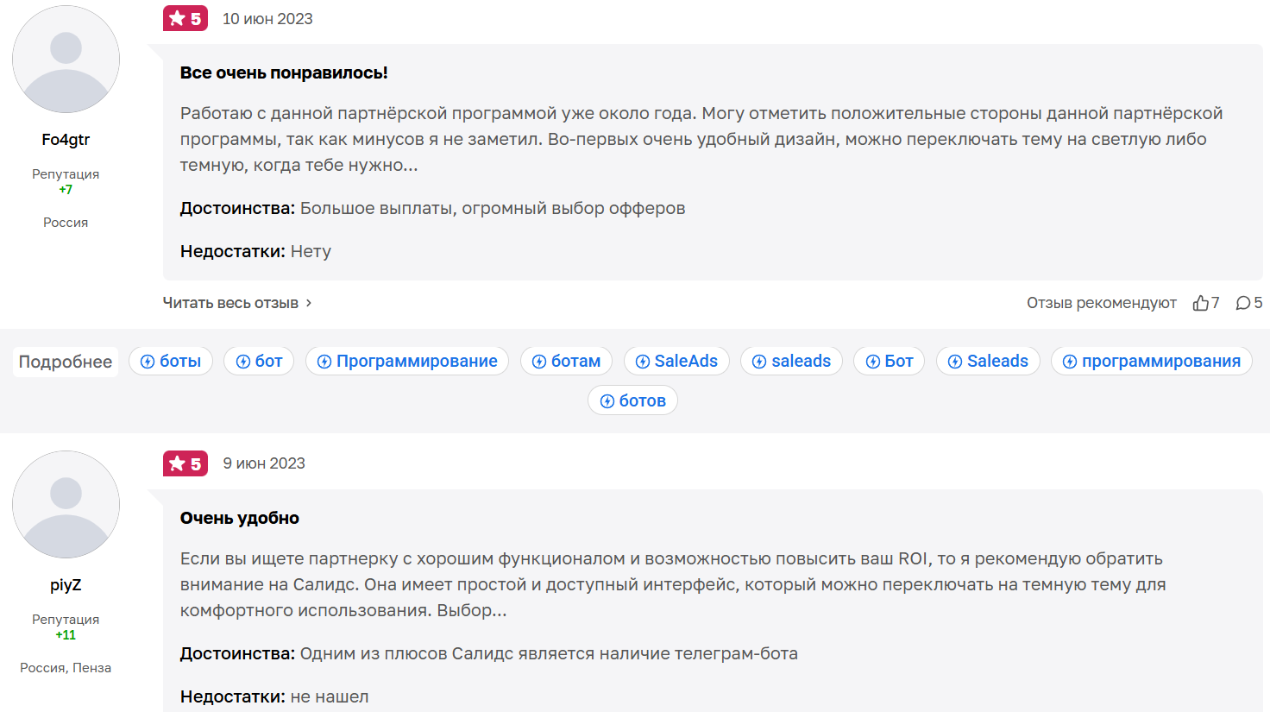Click the '+7' reputation value of Fo4gtr
Image resolution: width=1270 pixels, height=712 pixels.
coord(66,189)
